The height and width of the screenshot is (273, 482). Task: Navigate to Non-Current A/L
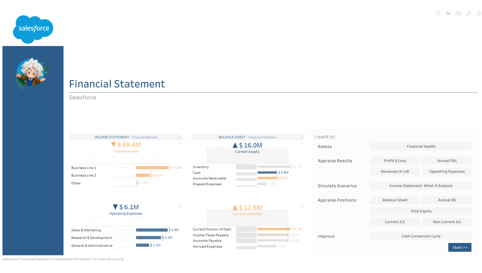(447, 222)
